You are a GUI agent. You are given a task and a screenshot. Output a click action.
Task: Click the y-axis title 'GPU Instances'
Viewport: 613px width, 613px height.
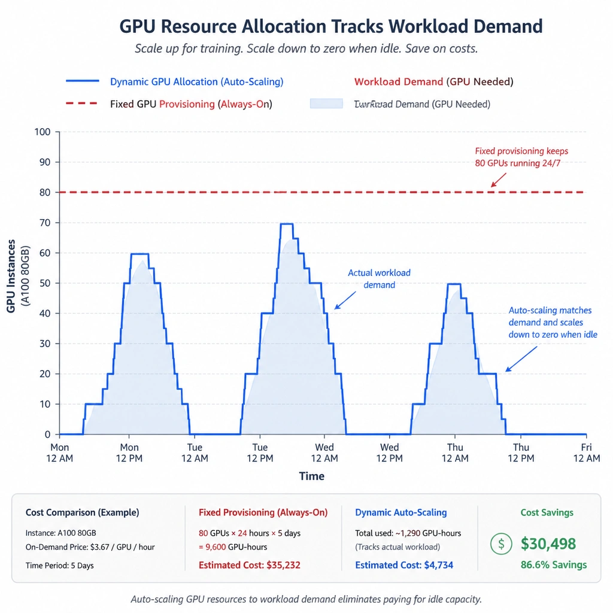pyautogui.click(x=11, y=276)
